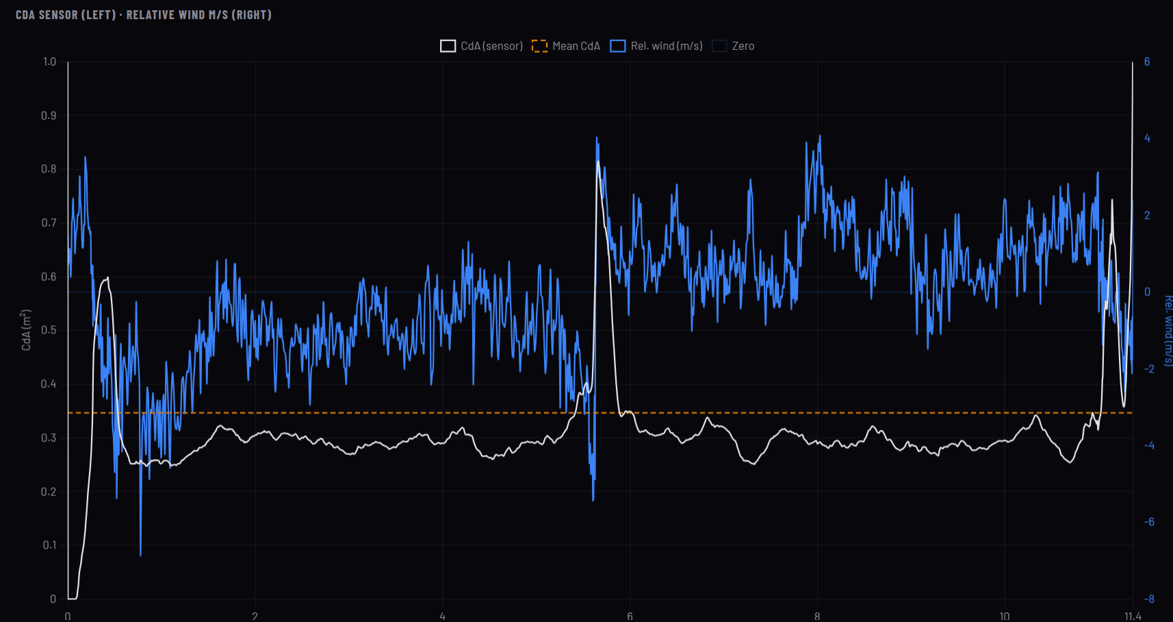Click the right axis value -4
This screenshot has height=622, width=1173.
[x=1149, y=446]
